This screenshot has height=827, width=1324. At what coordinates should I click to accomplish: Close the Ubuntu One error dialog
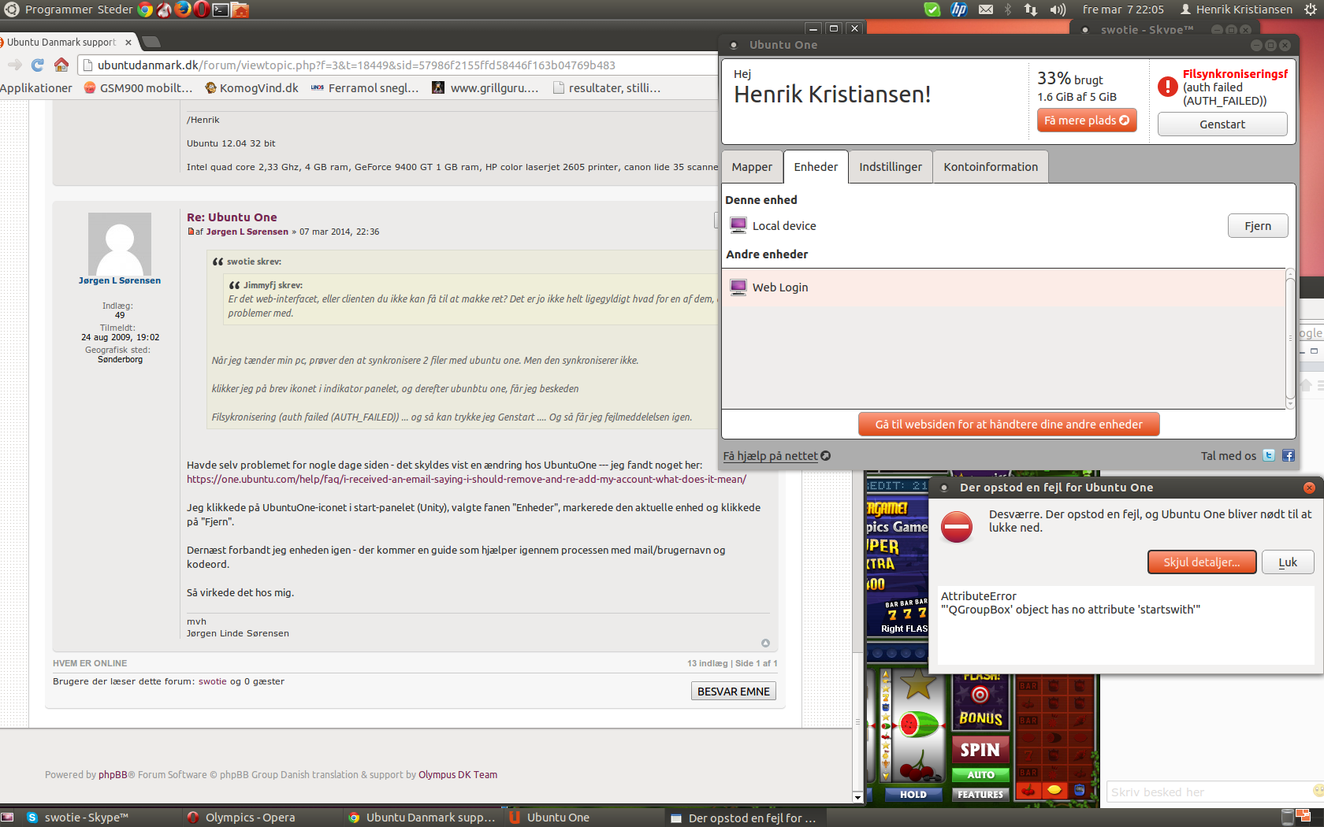pyautogui.click(x=1309, y=488)
